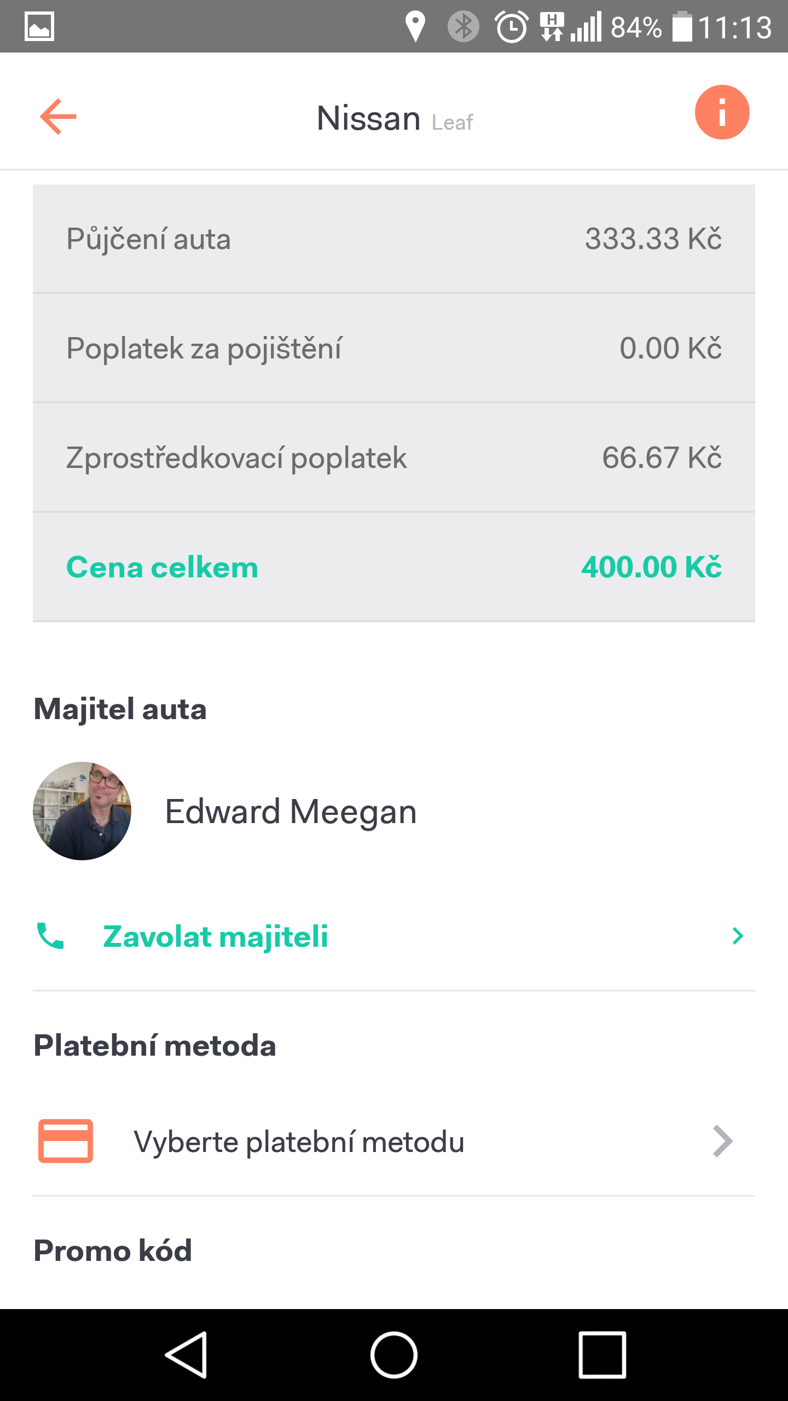Image resolution: width=788 pixels, height=1401 pixels.
Task: Tap the green phone icon
Action: (x=50, y=936)
